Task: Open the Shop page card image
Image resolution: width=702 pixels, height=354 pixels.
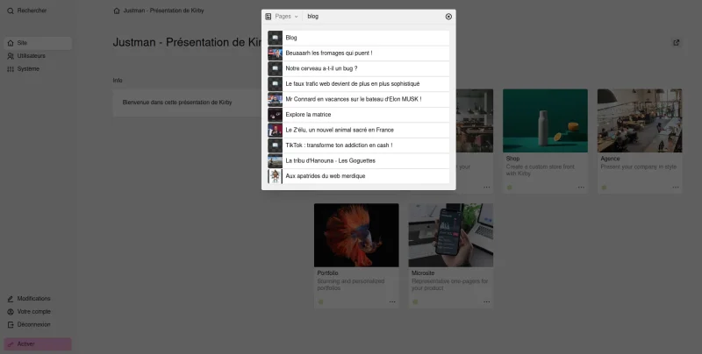Action: pyautogui.click(x=545, y=121)
